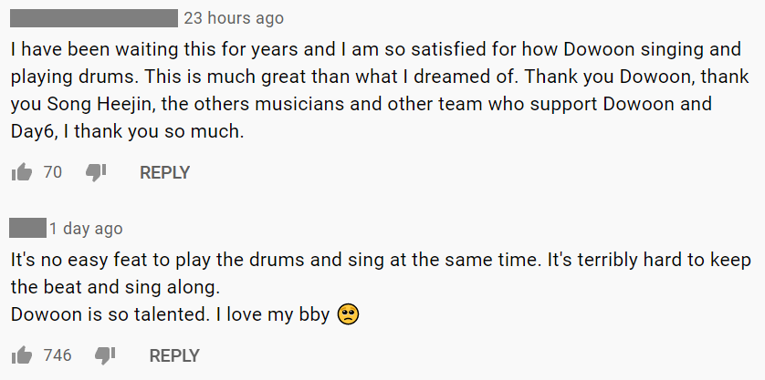Click the line 'the beat and sing along.'
This screenshot has height=380, width=765.
(x=115, y=287)
